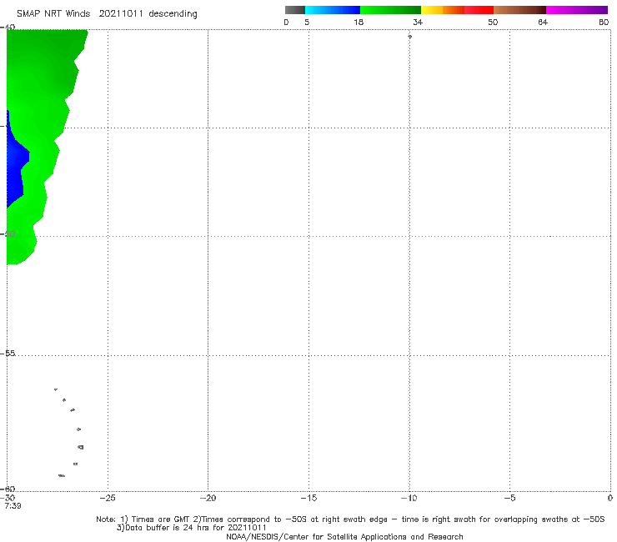Click the color bar label '18'

click(x=359, y=23)
